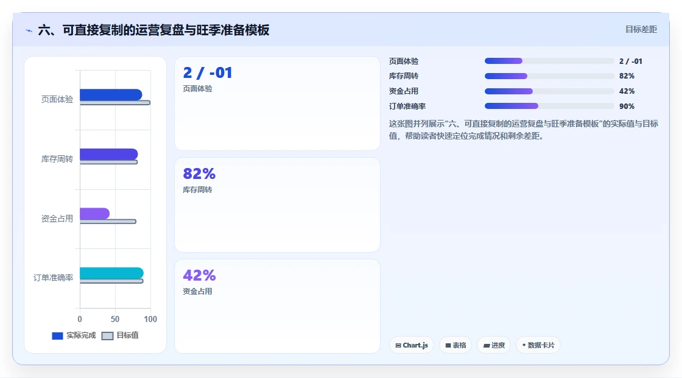Click the 目标差距 label in header
The width and height of the screenshot is (682, 378).
pos(641,29)
